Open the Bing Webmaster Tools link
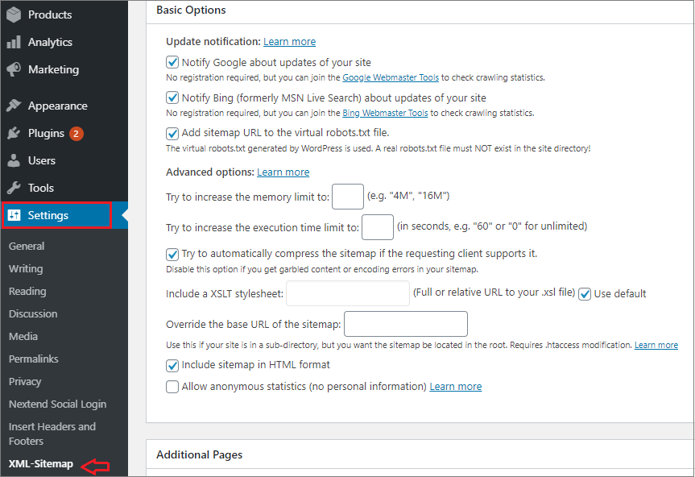The height and width of the screenshot is (477, 695). [x=385, y=113]
